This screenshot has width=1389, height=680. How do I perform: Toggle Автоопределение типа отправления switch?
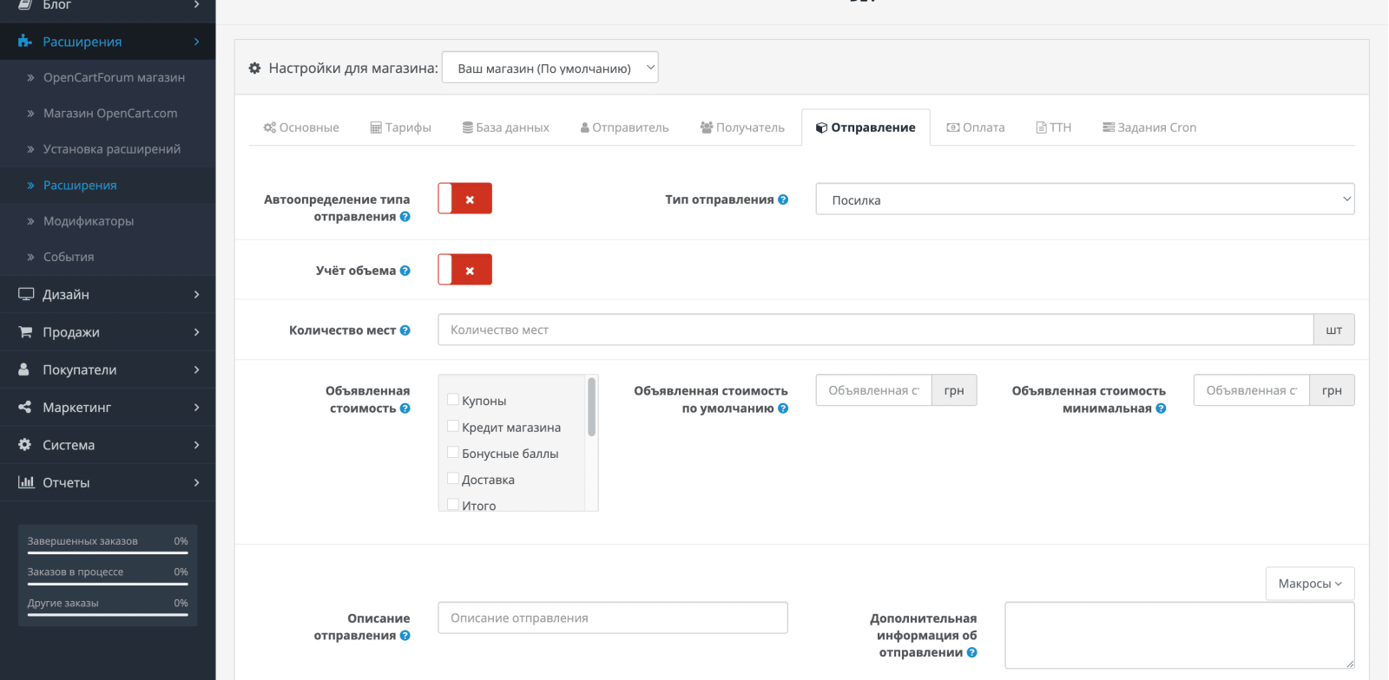pos(465,199)
